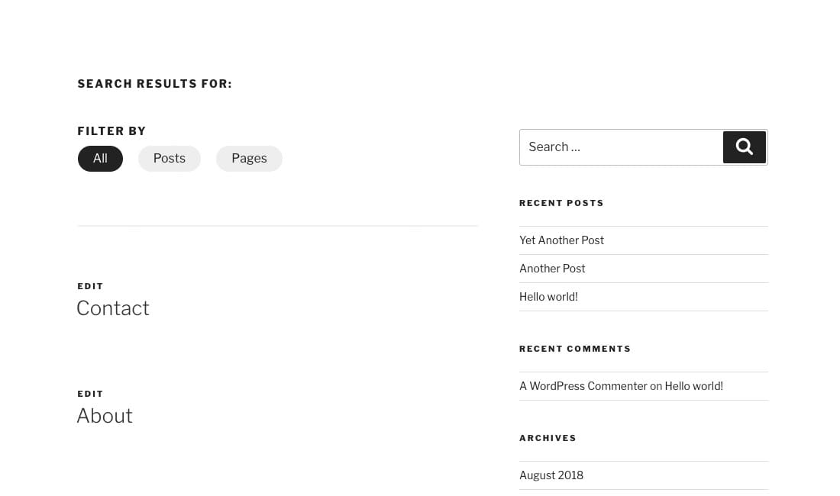The image size is (840, 496).
Task: Switch to the Pages filter tab
Action: 249,158
